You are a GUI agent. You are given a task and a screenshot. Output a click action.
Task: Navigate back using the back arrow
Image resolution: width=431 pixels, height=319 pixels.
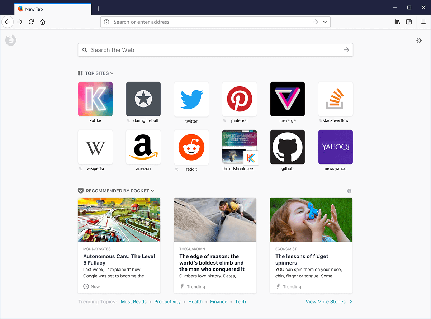click(8, 22)
